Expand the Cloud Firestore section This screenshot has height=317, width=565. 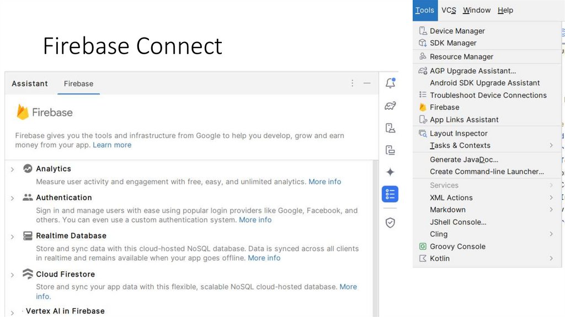coord(12,274)
